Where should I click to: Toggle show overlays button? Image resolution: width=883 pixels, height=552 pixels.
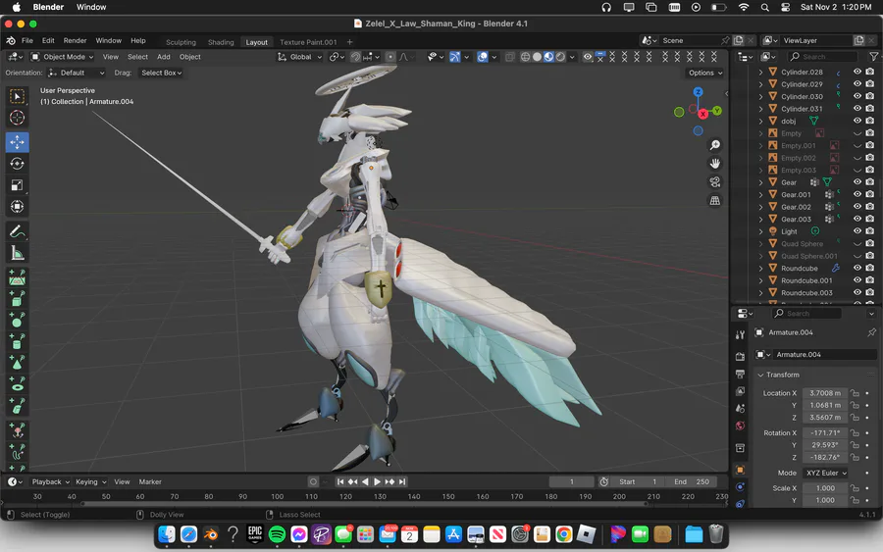[x=482, y=57]
